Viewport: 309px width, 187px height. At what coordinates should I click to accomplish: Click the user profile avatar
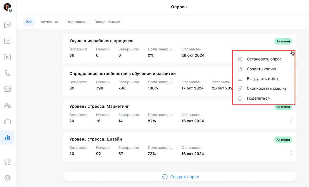7,7
